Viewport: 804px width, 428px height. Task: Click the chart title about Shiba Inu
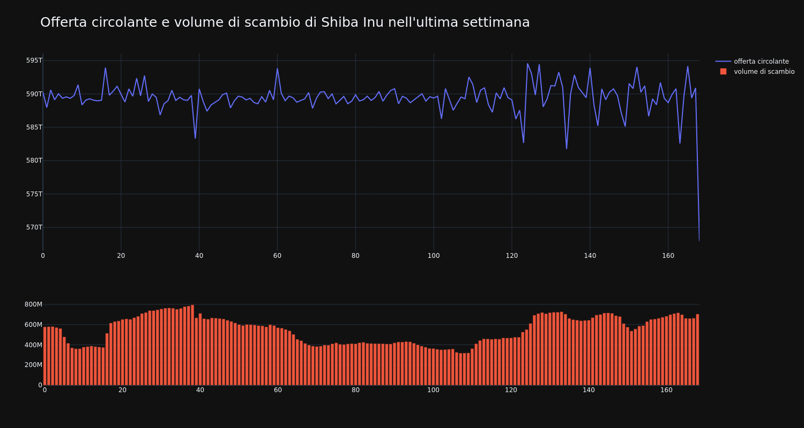click(285, 22)
